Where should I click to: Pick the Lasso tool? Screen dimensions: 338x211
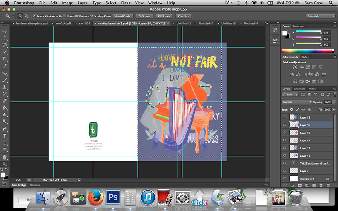[5, 45]
